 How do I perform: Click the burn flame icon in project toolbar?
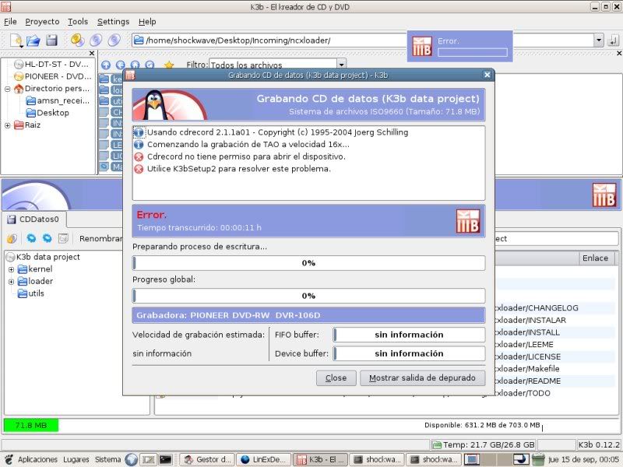click(12, 238)
